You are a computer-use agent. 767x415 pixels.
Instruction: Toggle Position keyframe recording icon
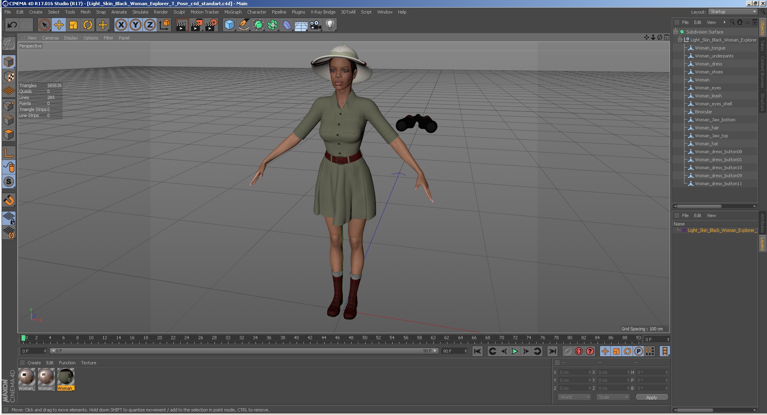[x=605, y=351]
